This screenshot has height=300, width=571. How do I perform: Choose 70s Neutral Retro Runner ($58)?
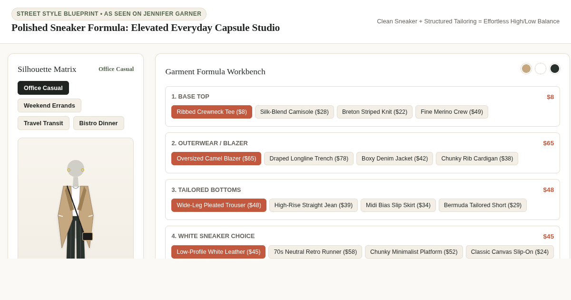[x=315, y=252]
